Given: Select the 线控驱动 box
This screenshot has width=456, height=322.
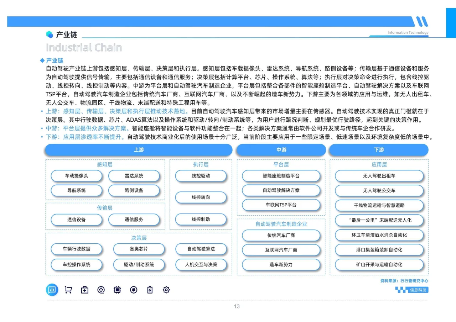Looking at the screenshot, I should pos(201,176).
